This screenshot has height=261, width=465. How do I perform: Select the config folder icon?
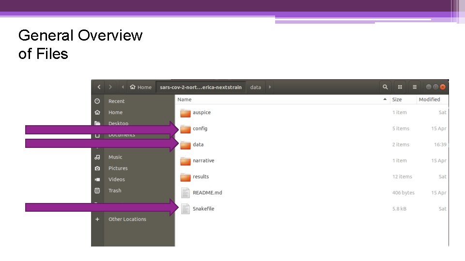tap(186, 129)
